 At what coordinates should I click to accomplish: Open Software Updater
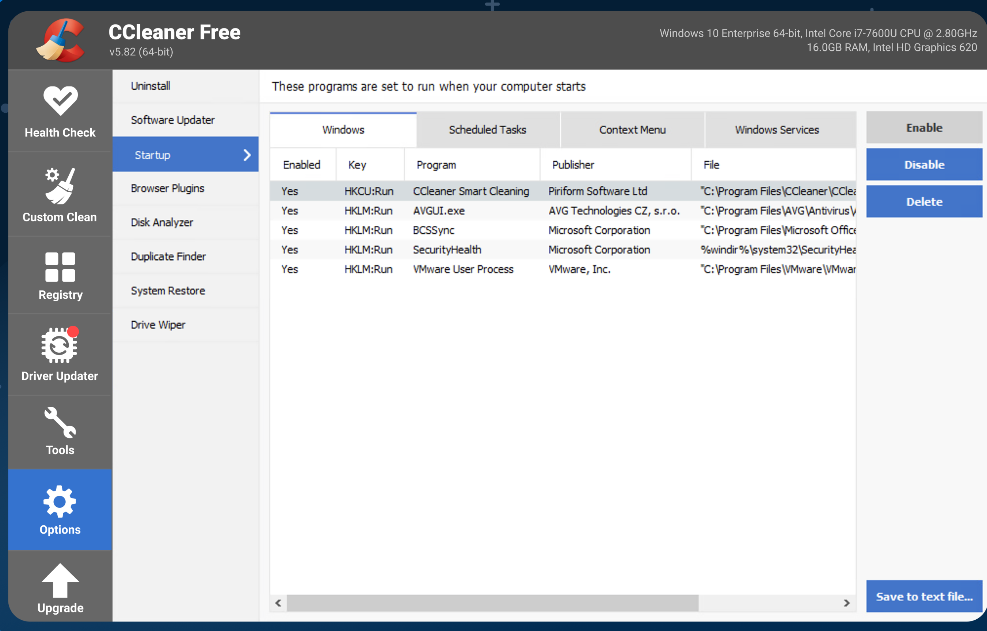point(172,120)
